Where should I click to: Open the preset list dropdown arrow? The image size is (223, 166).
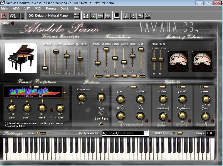[77, 17]
